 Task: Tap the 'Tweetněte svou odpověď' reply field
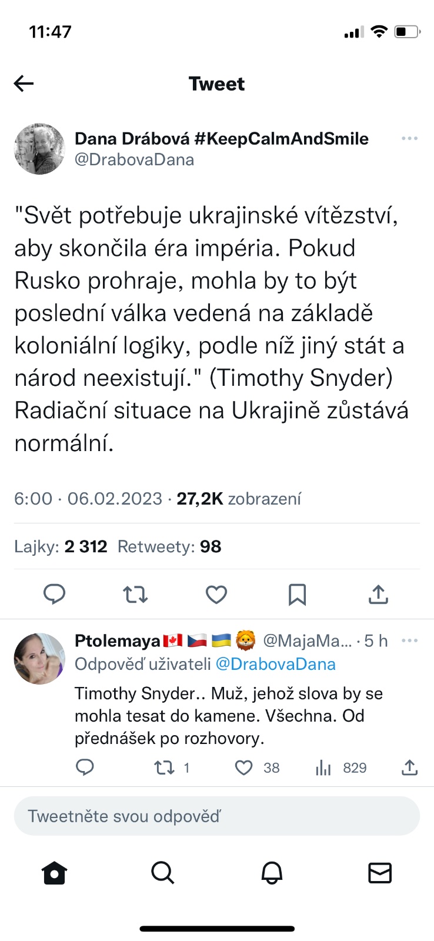217,816
